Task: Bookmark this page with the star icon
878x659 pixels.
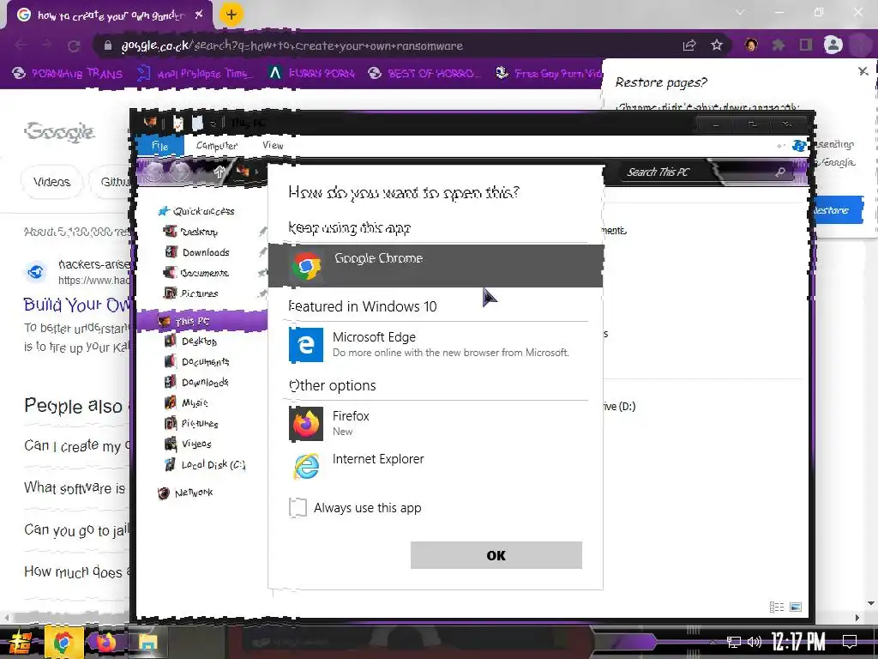Action: click(717, 45)
